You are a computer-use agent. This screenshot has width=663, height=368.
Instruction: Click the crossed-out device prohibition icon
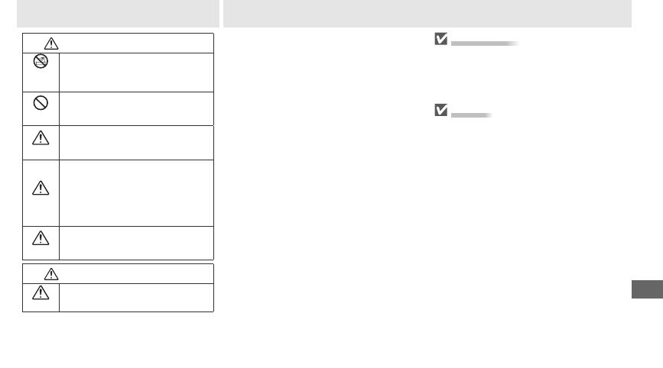pyautogui.click(x=41, y=61)
